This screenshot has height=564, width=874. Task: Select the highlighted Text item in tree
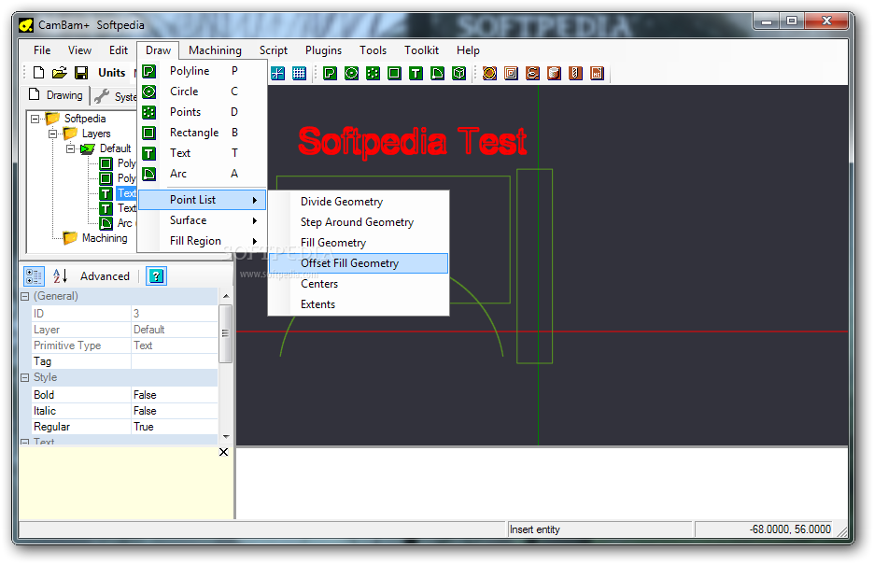tap(127, 193)
